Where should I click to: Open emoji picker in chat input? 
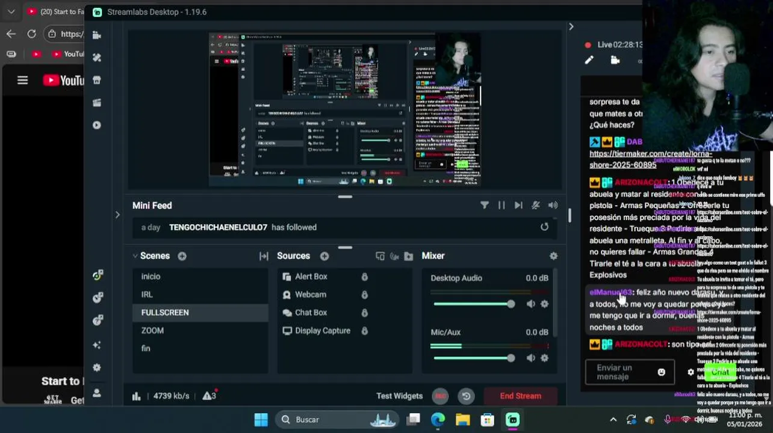point(662,372)
